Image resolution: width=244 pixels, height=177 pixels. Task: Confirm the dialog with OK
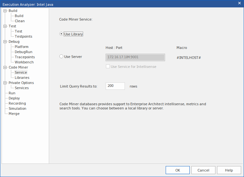pyautogui.click(x=178, y=170)
